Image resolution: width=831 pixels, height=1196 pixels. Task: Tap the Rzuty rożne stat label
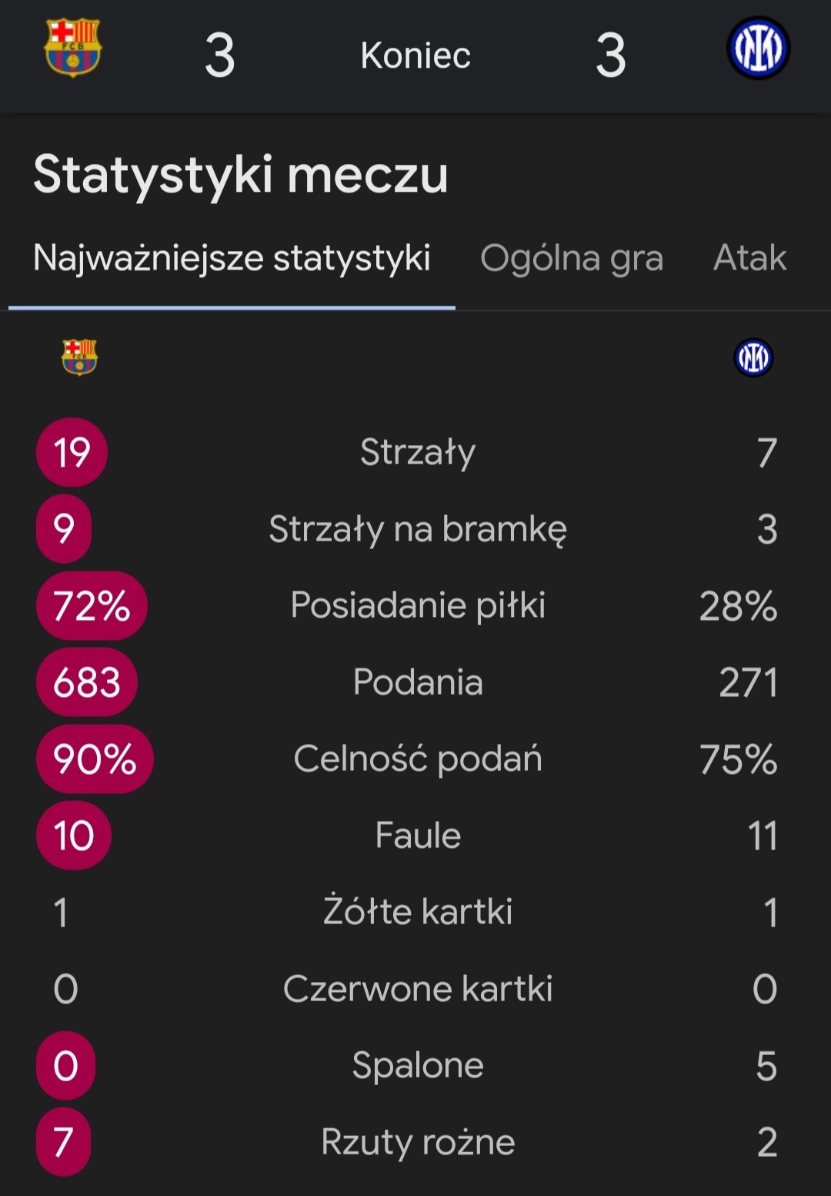tap(418, 1142)
